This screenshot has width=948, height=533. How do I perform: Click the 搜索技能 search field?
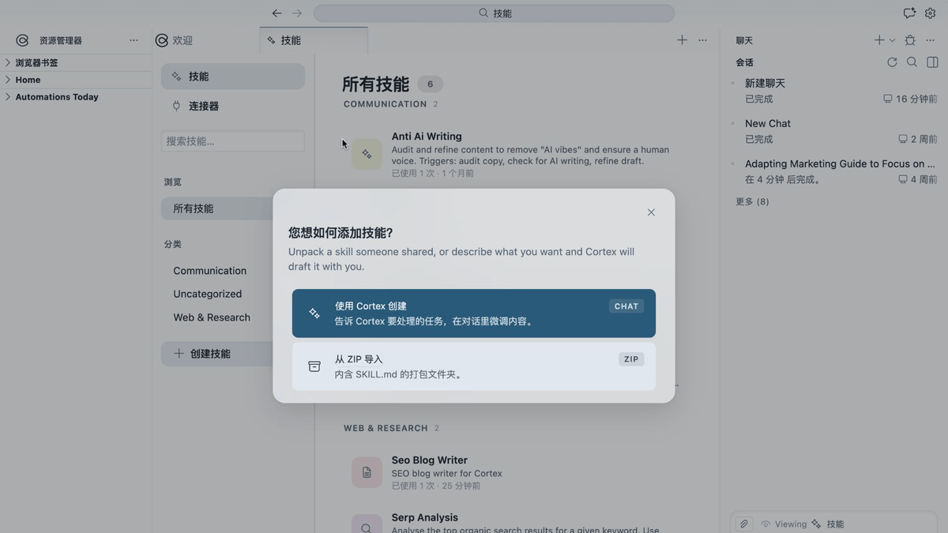pyautogui.click(x=233, y=141)
